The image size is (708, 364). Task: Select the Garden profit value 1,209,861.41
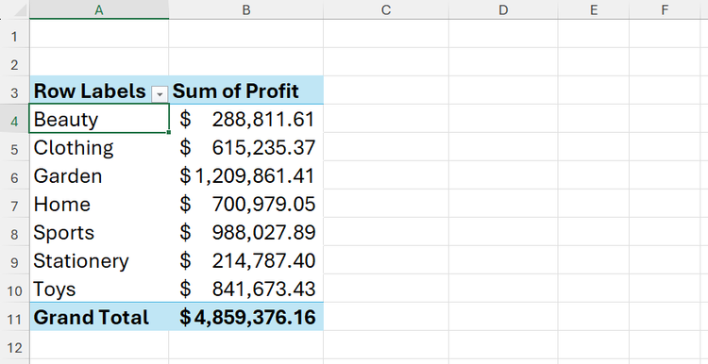(246, 175)
